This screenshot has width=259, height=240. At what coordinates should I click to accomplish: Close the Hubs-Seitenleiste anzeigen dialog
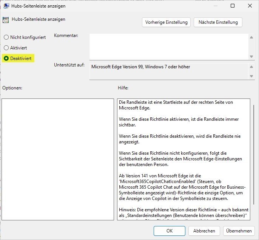pos(250,6)
